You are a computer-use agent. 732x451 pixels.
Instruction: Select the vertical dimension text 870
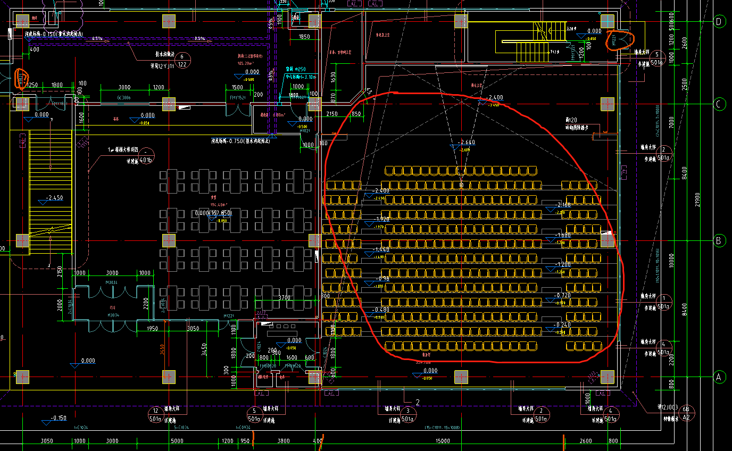click(332, 97)
